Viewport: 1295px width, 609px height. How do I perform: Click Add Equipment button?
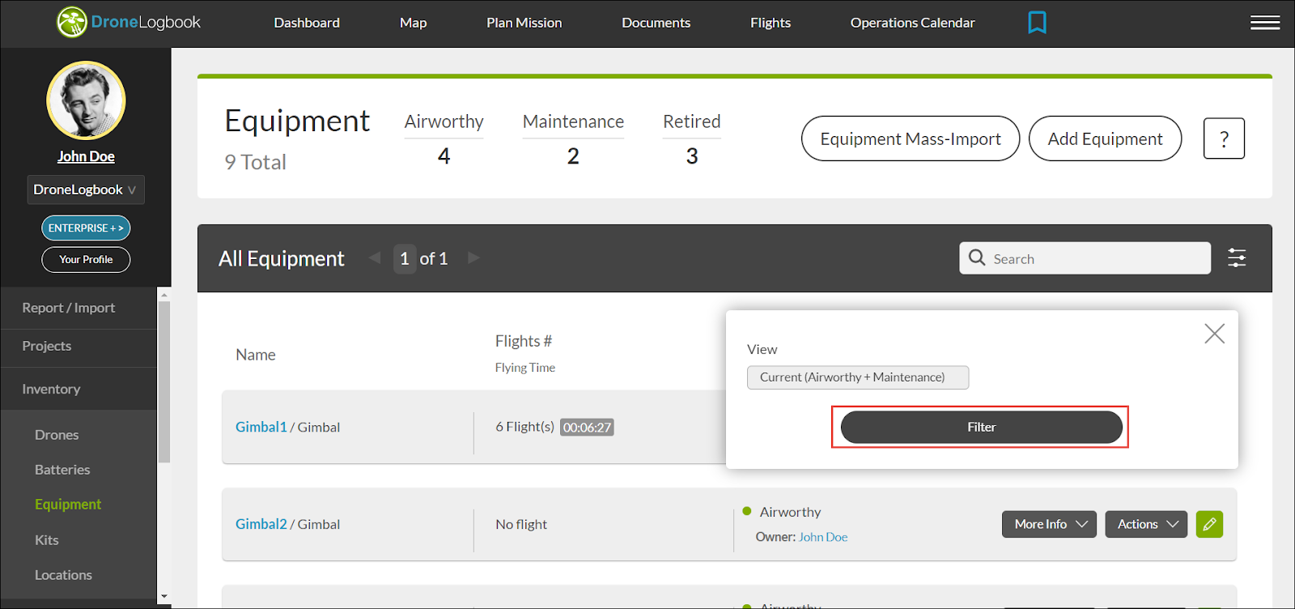1105,138
